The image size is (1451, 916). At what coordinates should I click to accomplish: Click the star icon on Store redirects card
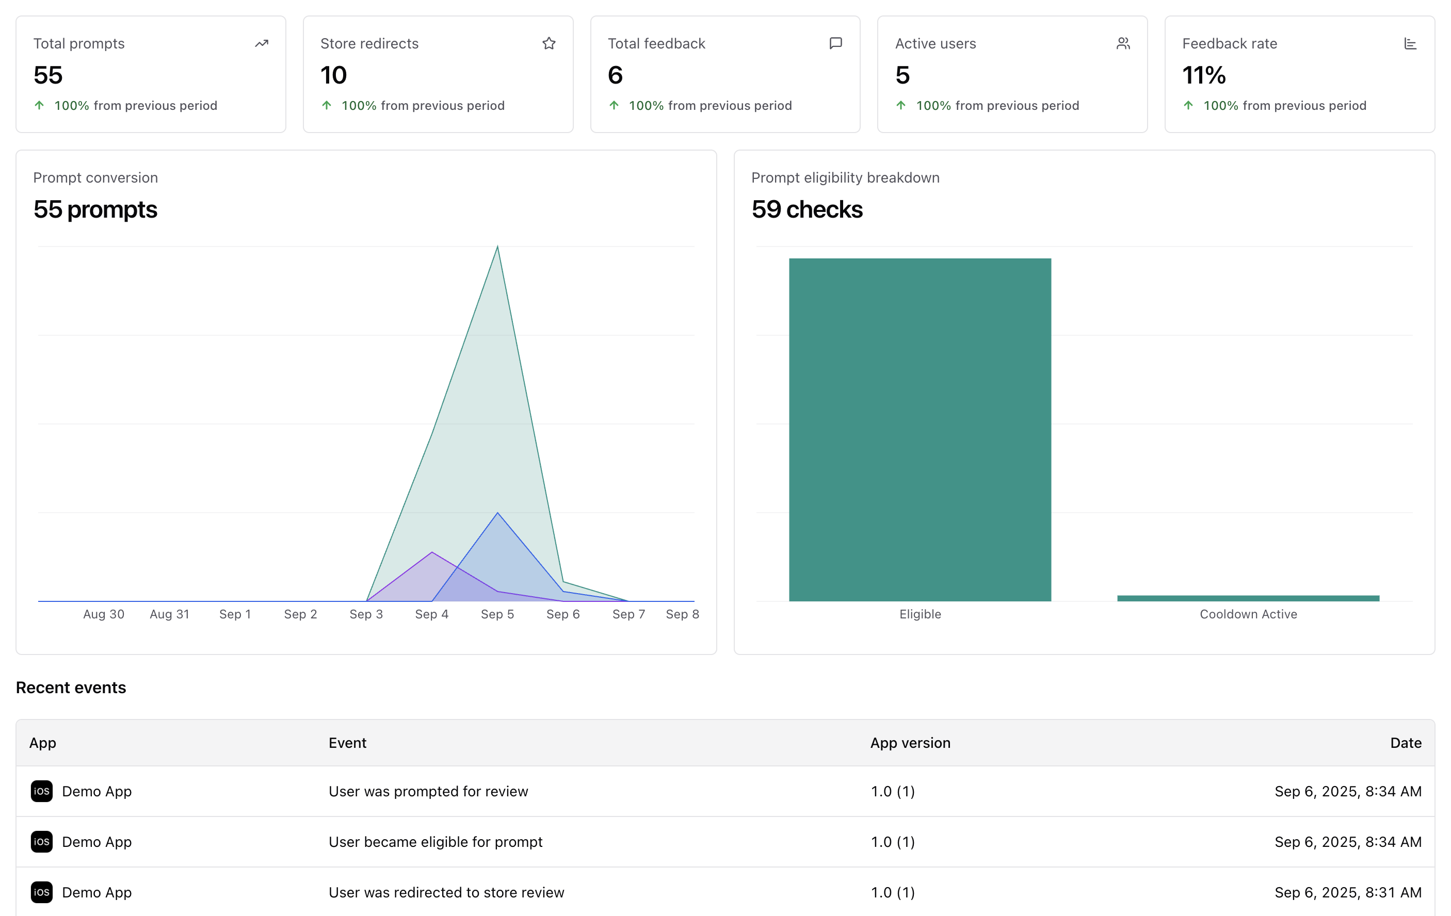(x=549, y=43)
